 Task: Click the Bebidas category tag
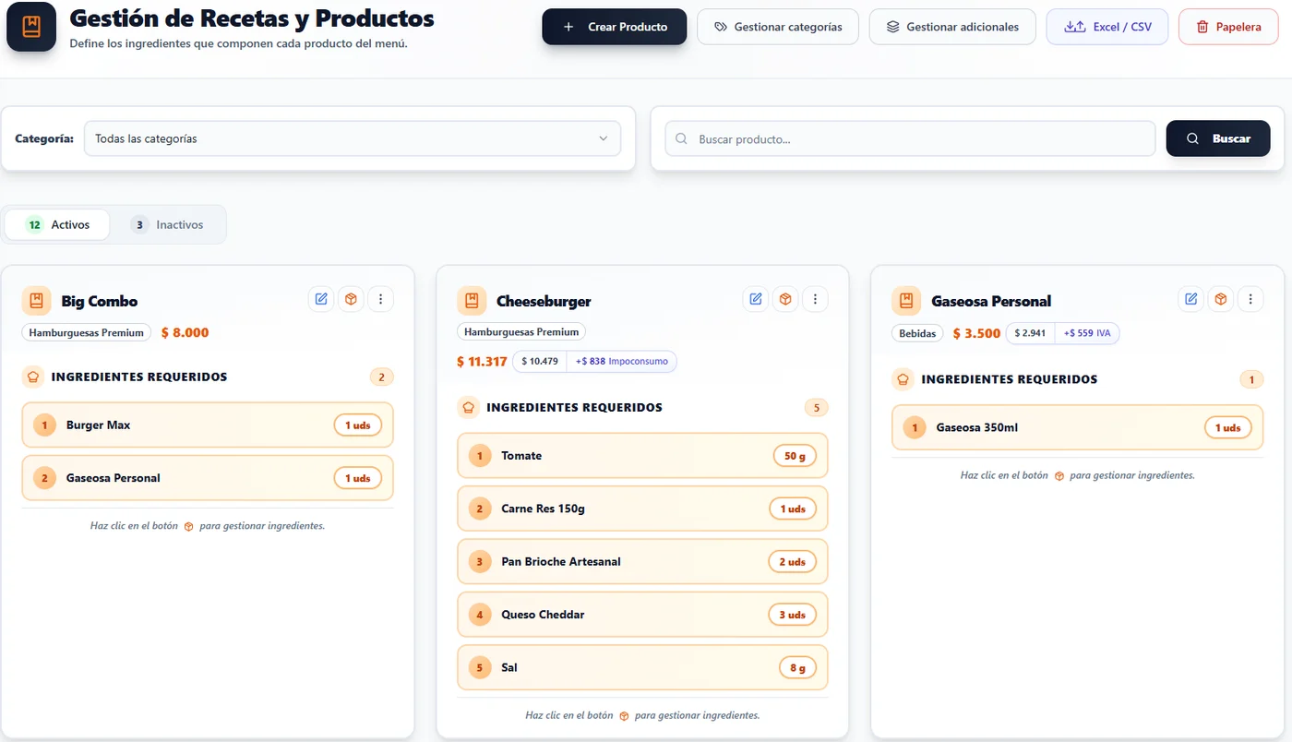(x=917, y=333)
